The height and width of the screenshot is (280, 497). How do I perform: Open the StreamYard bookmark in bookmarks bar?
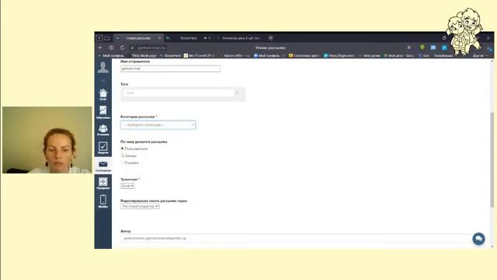click(x=170, y=55)
